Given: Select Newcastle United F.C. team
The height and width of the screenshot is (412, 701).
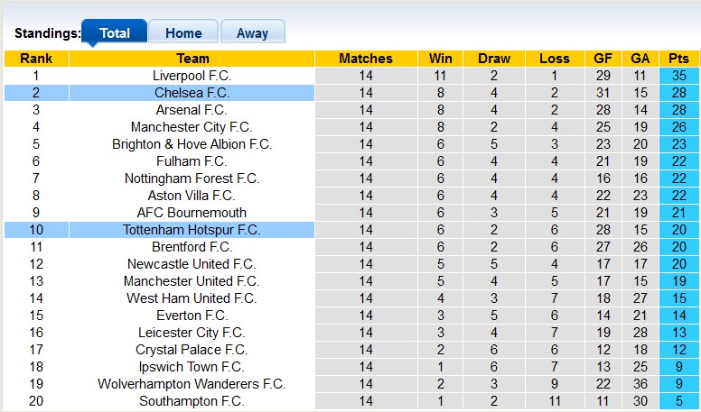Looking at the screenshot, I should pos(192,264).
